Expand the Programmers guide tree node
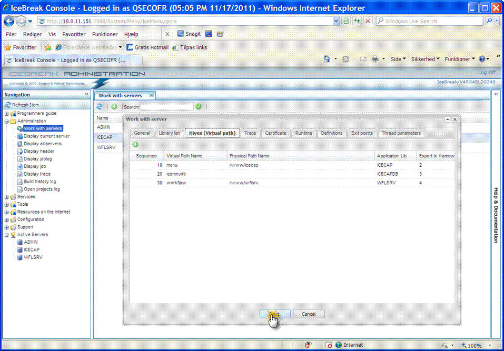This screenshot has height=351, width=504. (x=6, y=114)
